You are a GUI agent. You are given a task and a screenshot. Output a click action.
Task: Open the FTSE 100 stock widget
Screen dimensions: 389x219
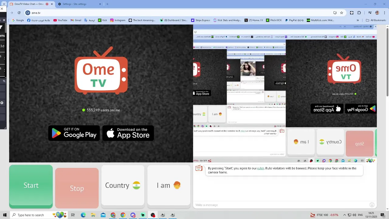(x=324, y=215)
